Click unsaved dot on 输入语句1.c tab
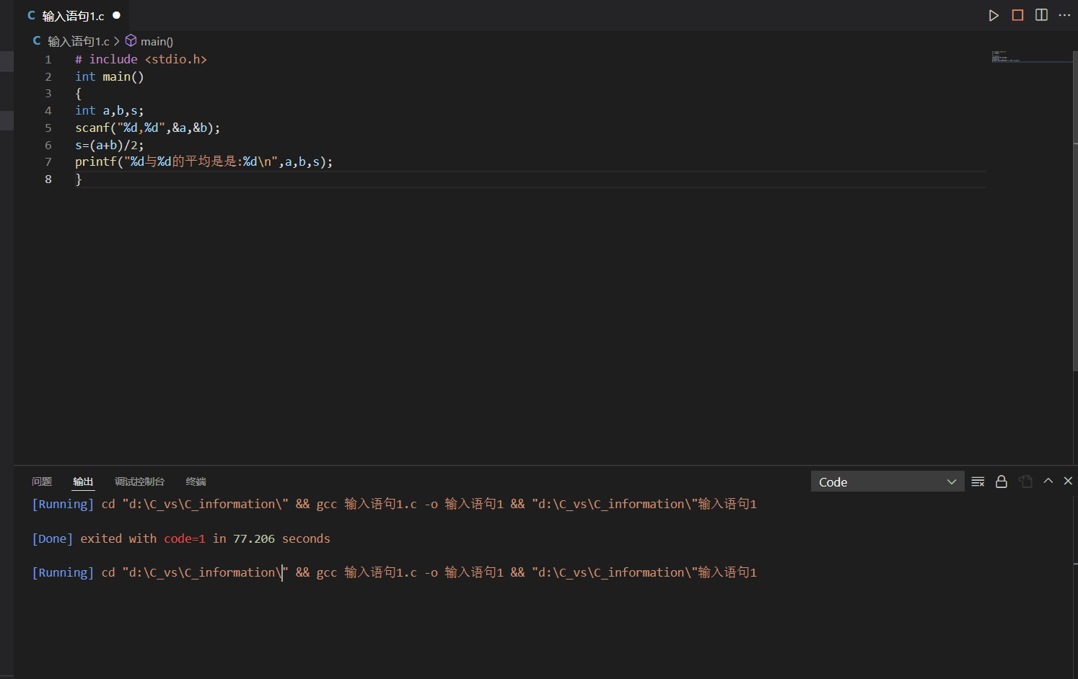This screenshot has width=1078, height=679. pos(116,15)
